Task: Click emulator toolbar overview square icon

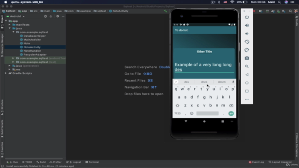Action: click(x=247, y=91)
